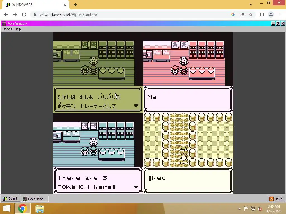Open the Windows93 Start button
Image resolution: width=286 pixels, height=214 pixels.
coord(10,198)
